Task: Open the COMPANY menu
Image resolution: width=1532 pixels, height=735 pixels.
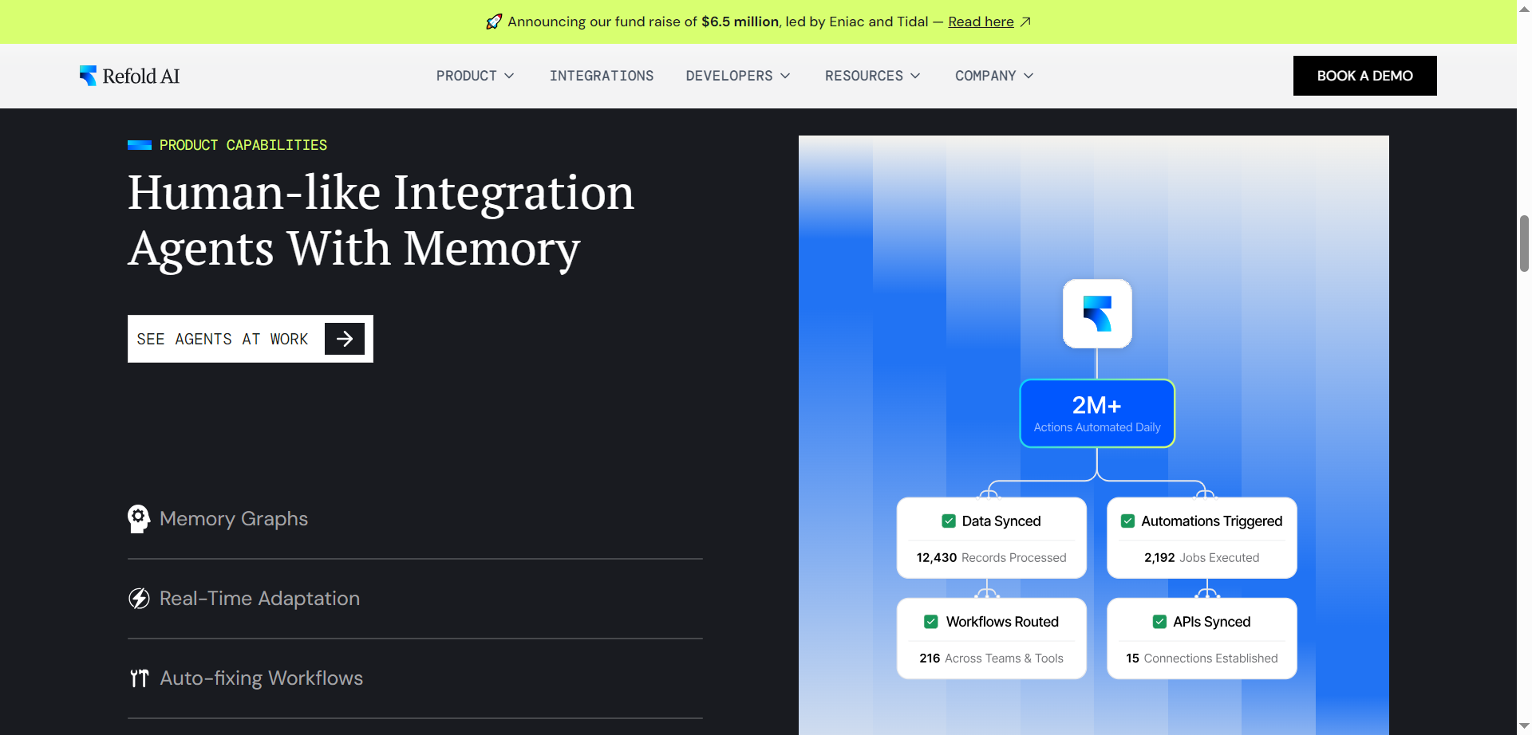Action: (x=993, y=76)
